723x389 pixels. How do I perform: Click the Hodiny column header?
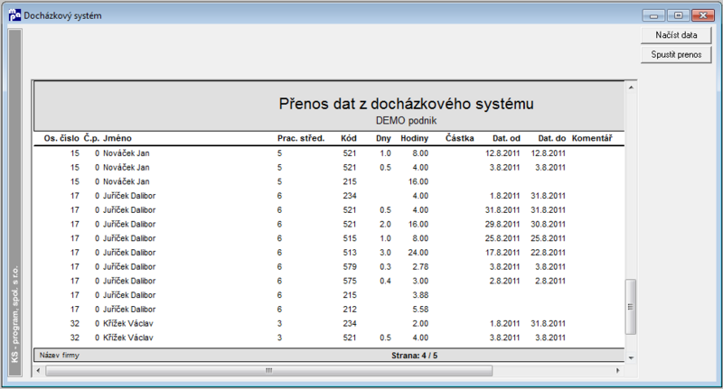(x=414, y=138)
